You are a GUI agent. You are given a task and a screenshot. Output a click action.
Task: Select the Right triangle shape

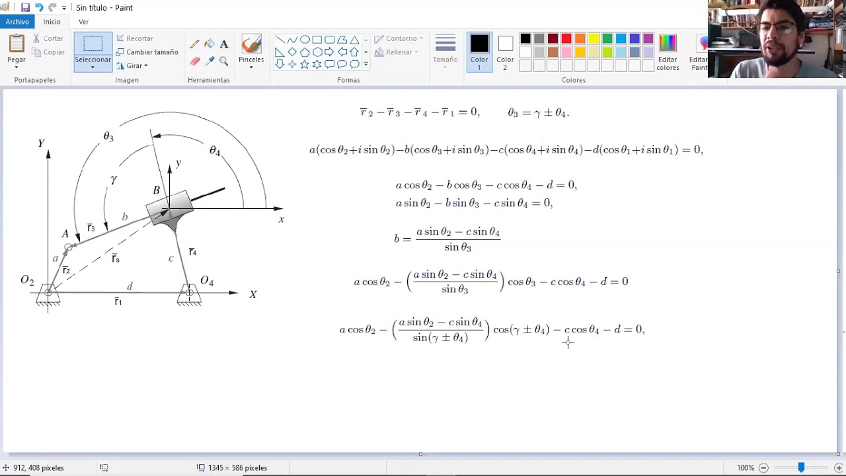click(280, 52)
